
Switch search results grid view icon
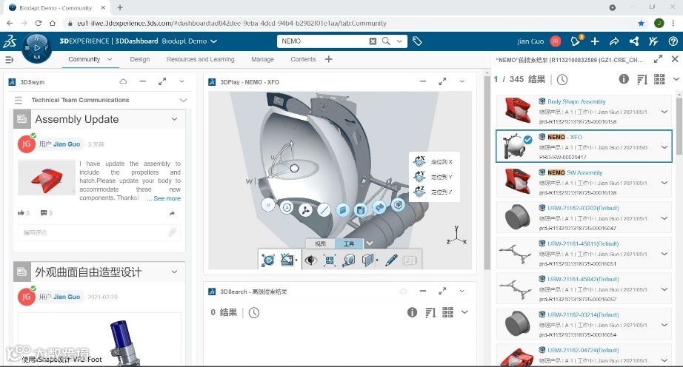(x=659, y=79)
